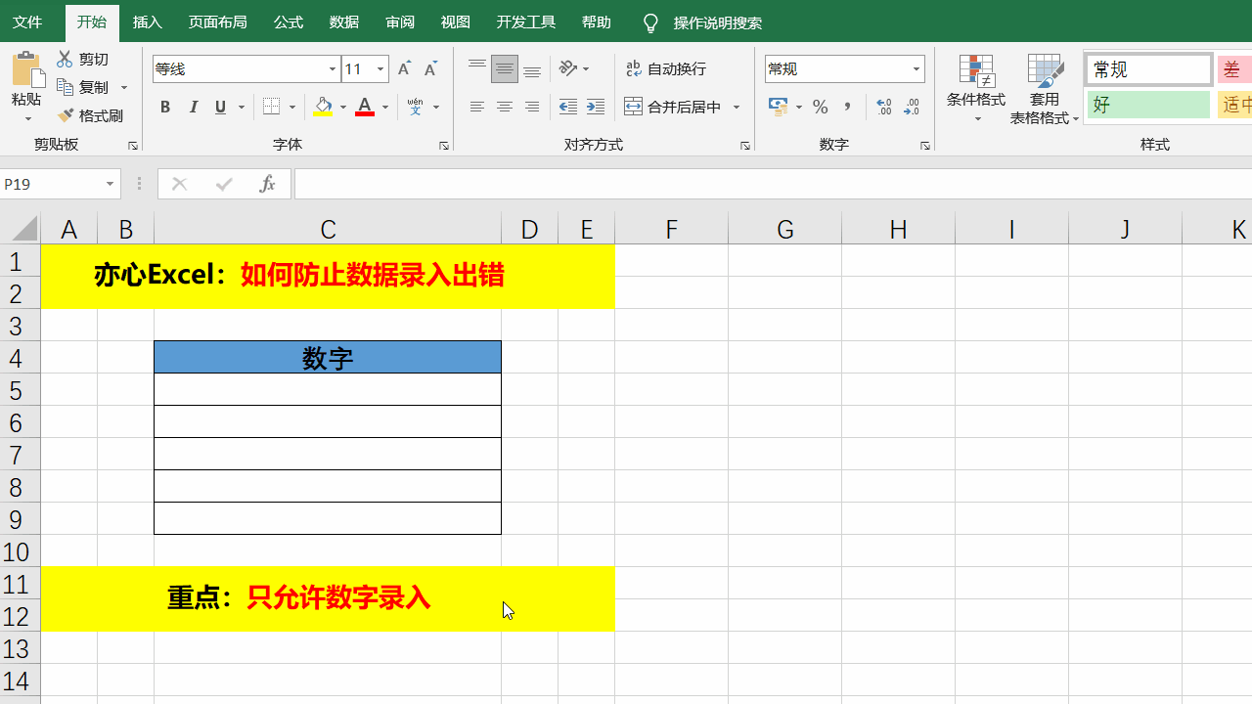
Task: Increase indent icon
Action: click(x=596, y=107)
